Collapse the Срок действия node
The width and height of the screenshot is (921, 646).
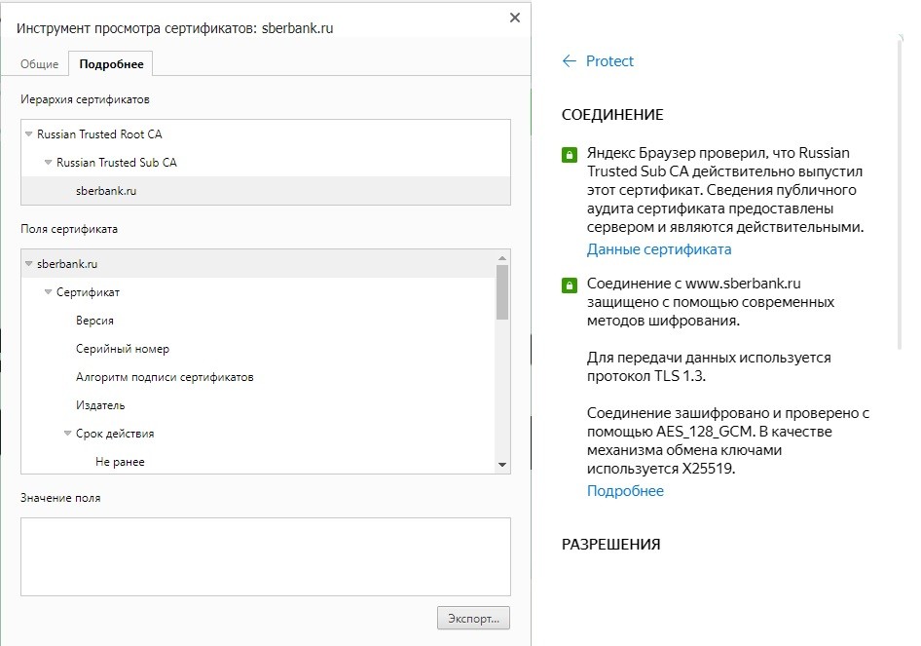[67, 434]
